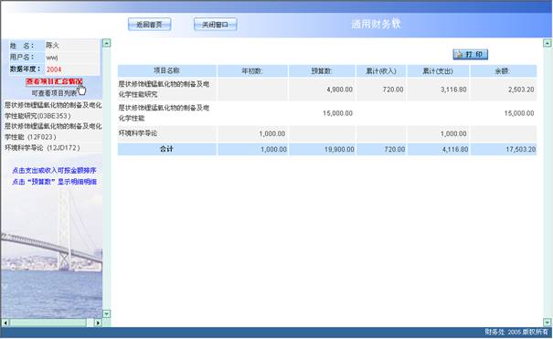
Task: Click the sidebar horizontal scrollbar track
Action: 51,323
